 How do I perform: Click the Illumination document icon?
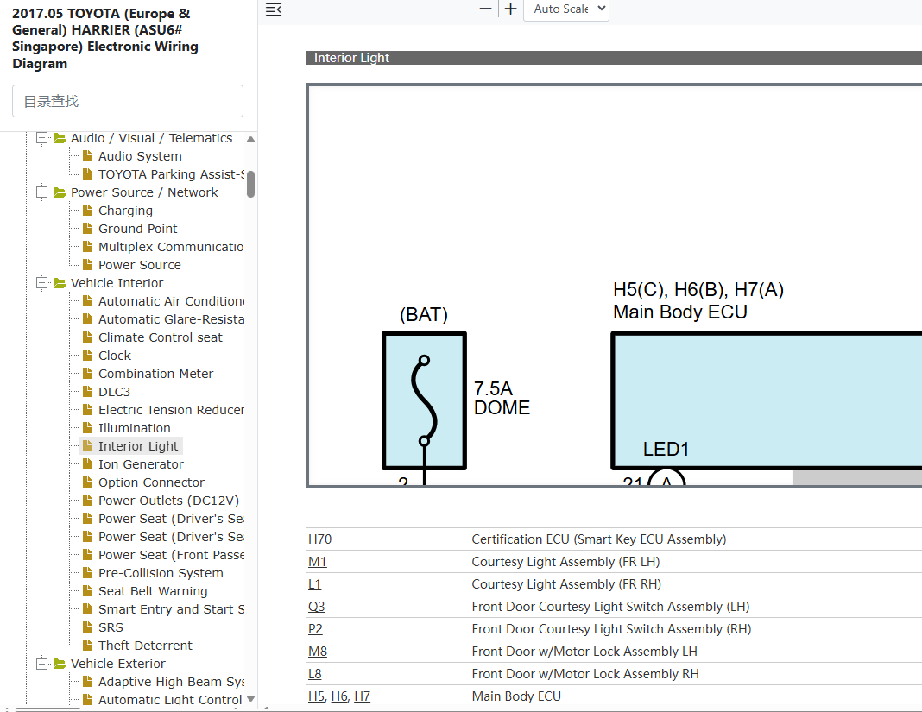[87, 427]
